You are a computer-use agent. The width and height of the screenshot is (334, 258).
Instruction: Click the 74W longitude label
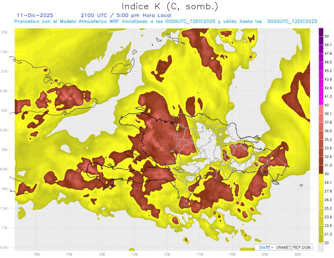102,254
